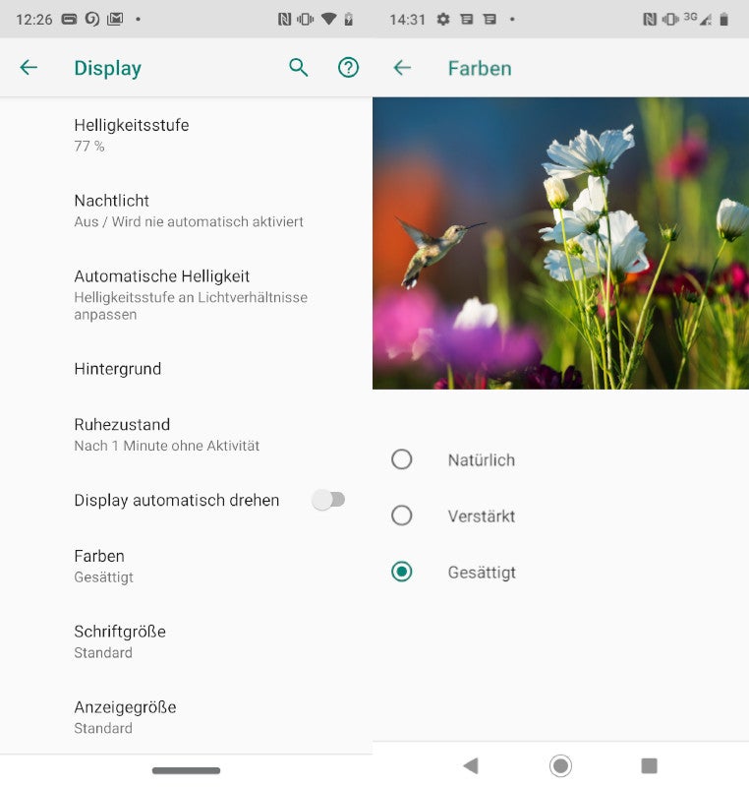Go back from the Display screen
This screenshot has width=749, height=787.
pyautogui.click(x=29, y=67)
